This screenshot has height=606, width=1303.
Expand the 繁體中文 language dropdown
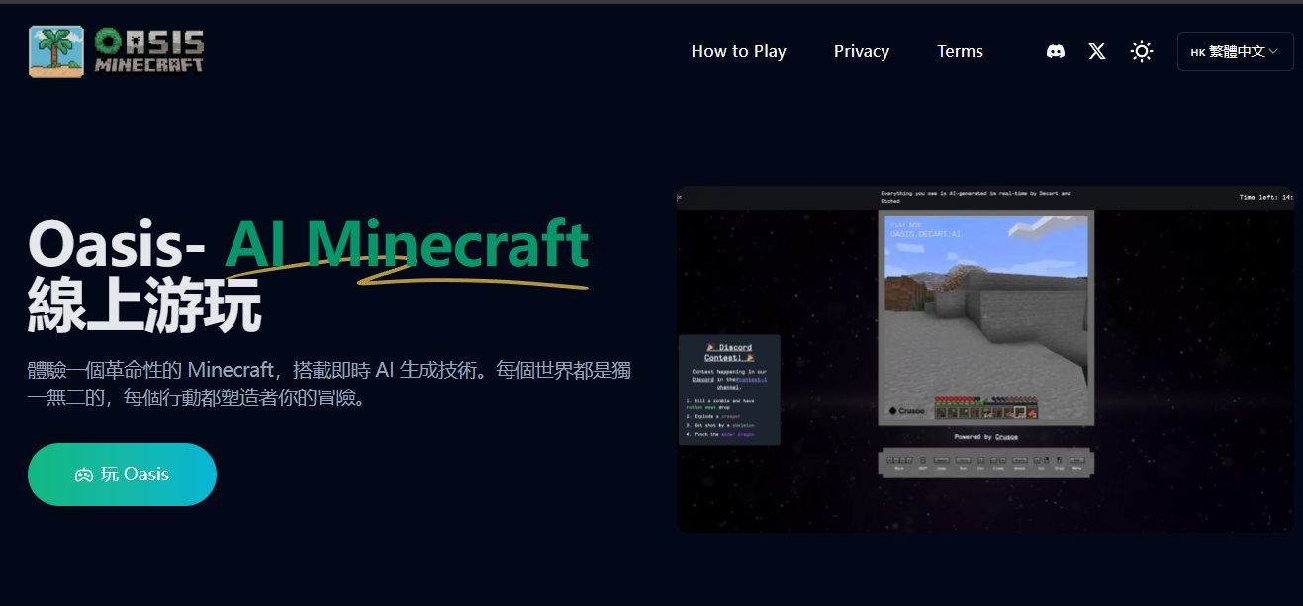(1235, 51)
